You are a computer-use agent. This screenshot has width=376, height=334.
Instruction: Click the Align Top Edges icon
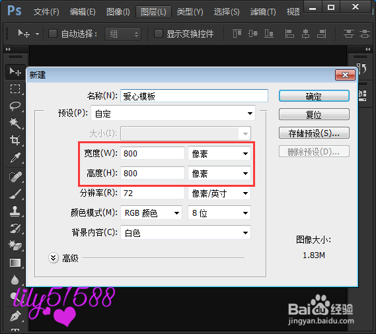click(237, 34)
